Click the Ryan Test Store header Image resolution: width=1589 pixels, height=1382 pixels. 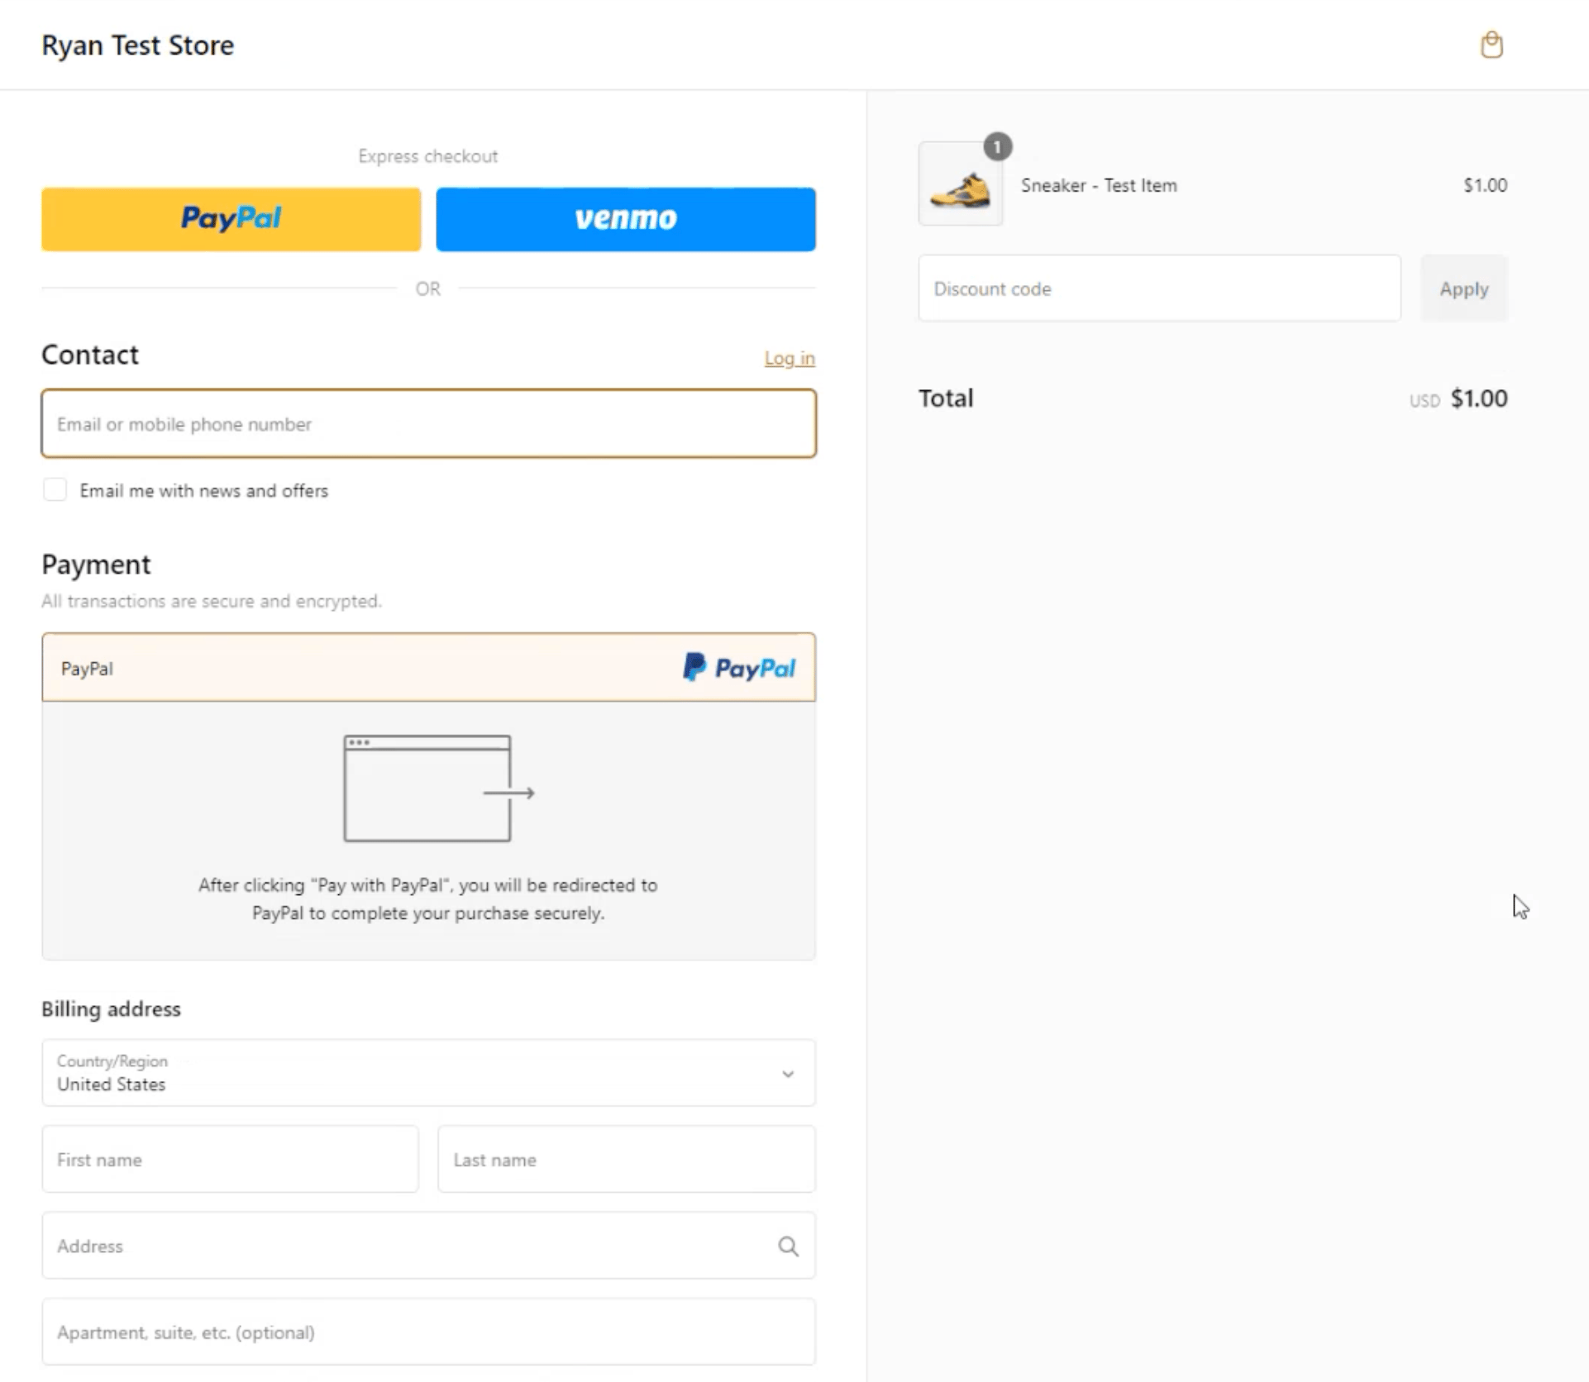(x=137, y=45)
